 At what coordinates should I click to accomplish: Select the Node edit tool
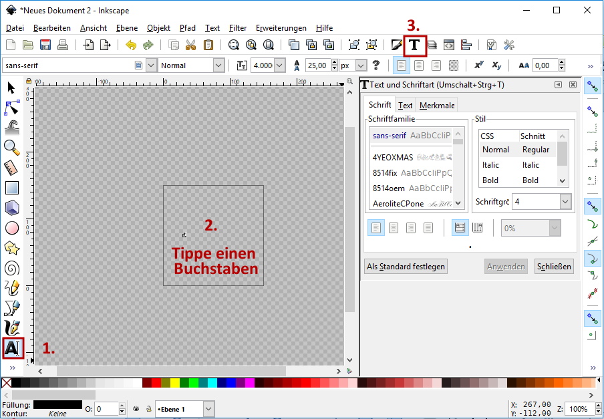(x=11, y=107)
